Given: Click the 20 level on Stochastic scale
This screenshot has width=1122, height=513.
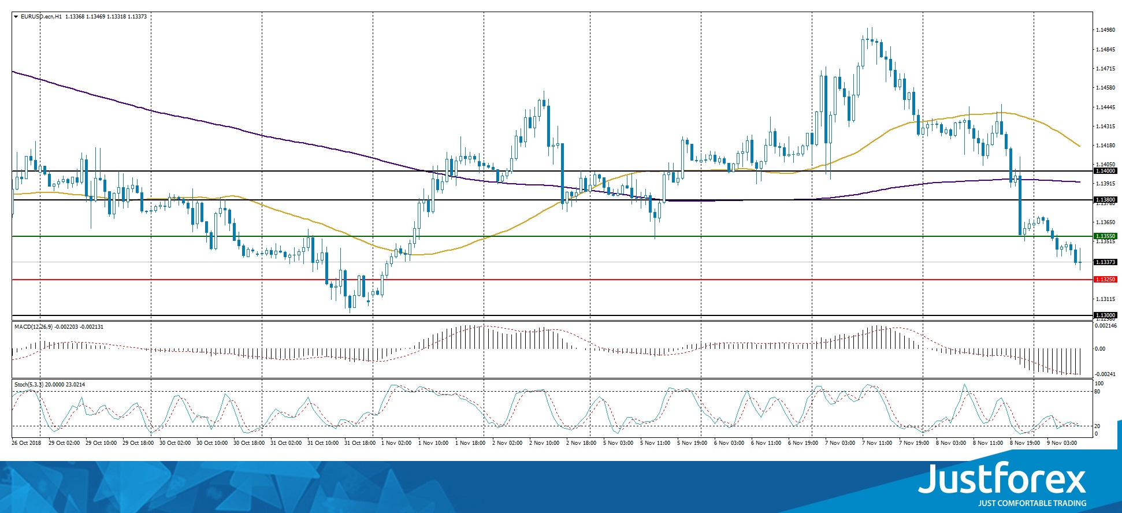Looking at the screenshot, I should coord(1098,426).
